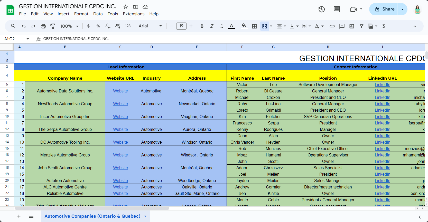Start a video call via camera icon
The height and width of the screenshot is (222, 428).
[x=353, y=9]
